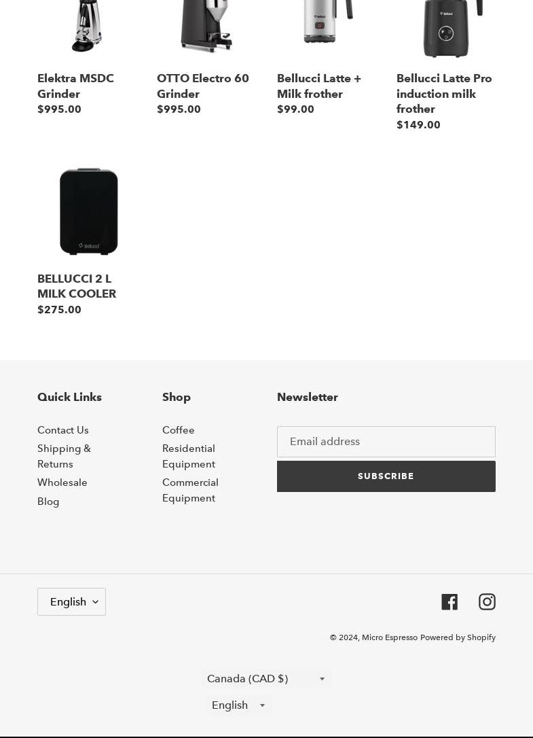Open Shipping & Returns link
The height and width of the screenshot is (738, 533).
tap(64, 456)
